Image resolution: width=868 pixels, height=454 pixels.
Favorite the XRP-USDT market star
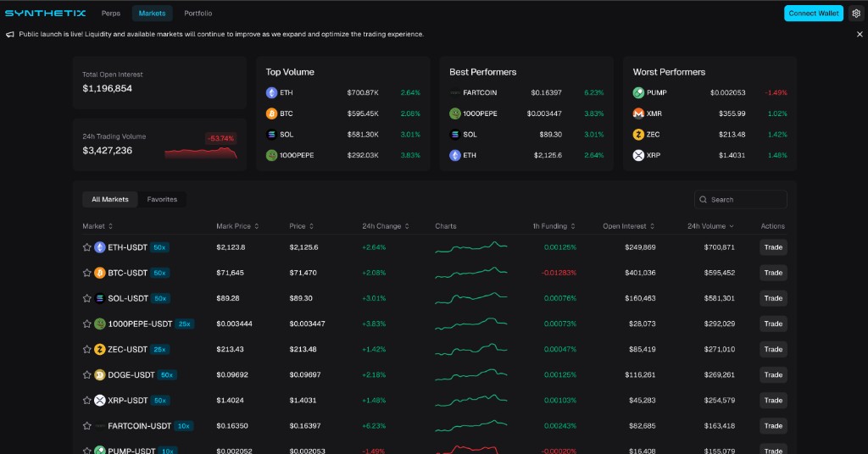(x=87, y=400)
